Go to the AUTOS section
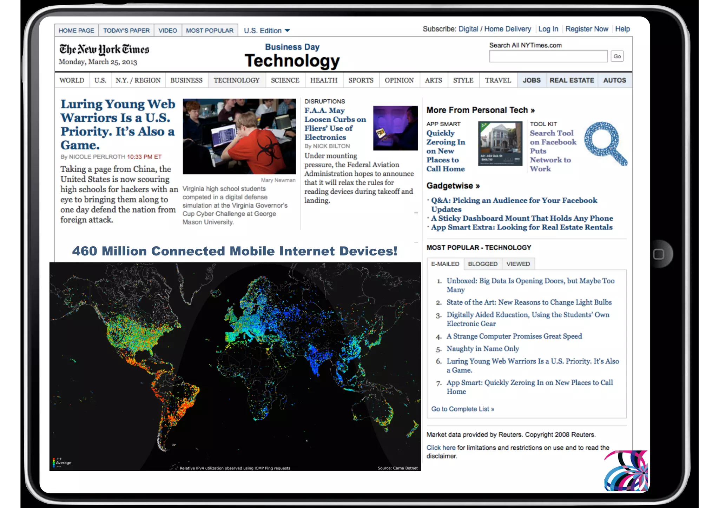 pyautogui.click(x=615, y=80)
